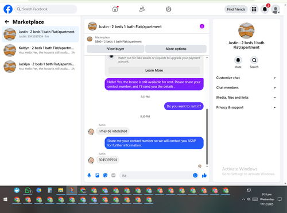This screenshot has height=213, width=287.
Task: Open the Facebook logo home link
Action: [8, 9]
